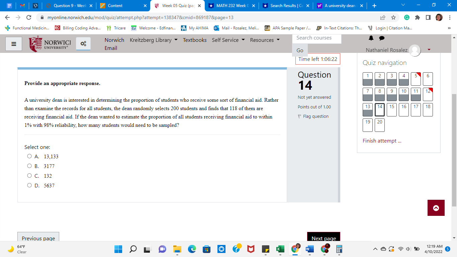Click the gear settings icon beside the Norwich logo
457x257 pixels.
point(83,43)
